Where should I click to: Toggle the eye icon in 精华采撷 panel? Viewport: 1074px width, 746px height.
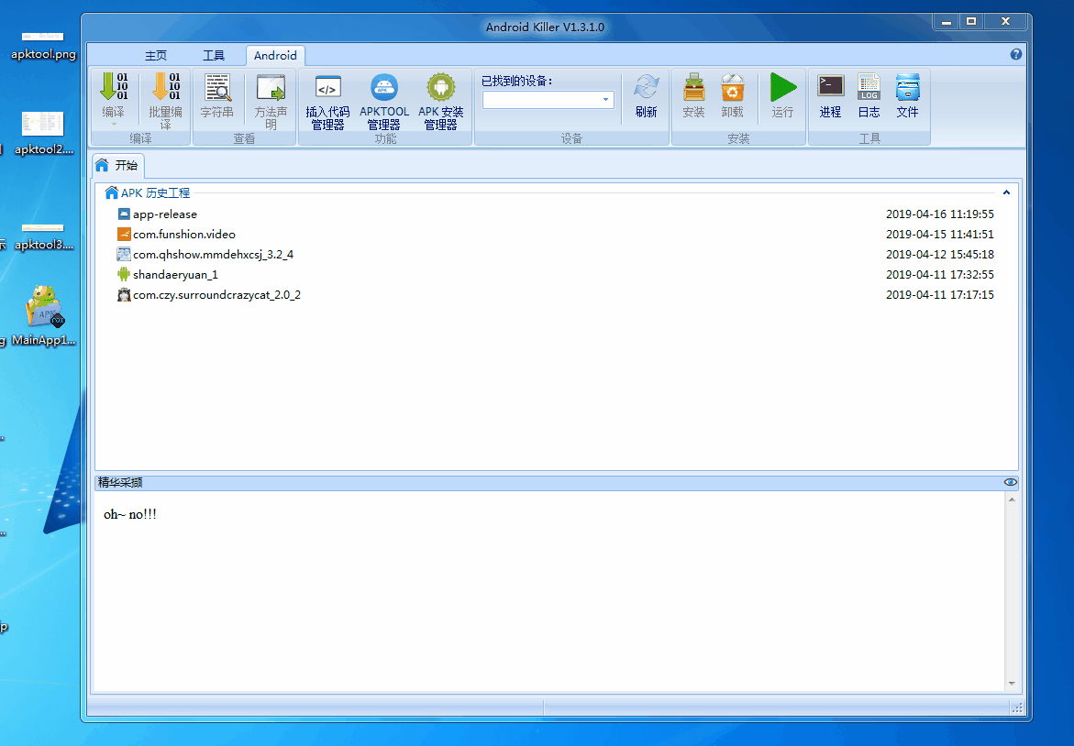[x=1010, y=482]
